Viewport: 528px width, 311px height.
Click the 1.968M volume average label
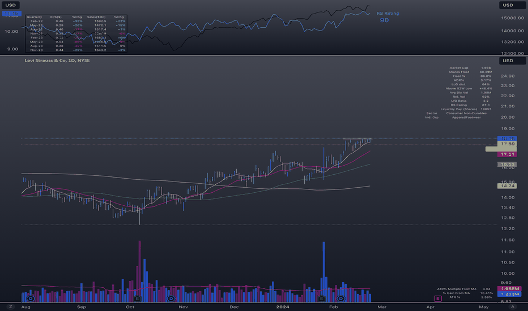click(x=509, y=289)
